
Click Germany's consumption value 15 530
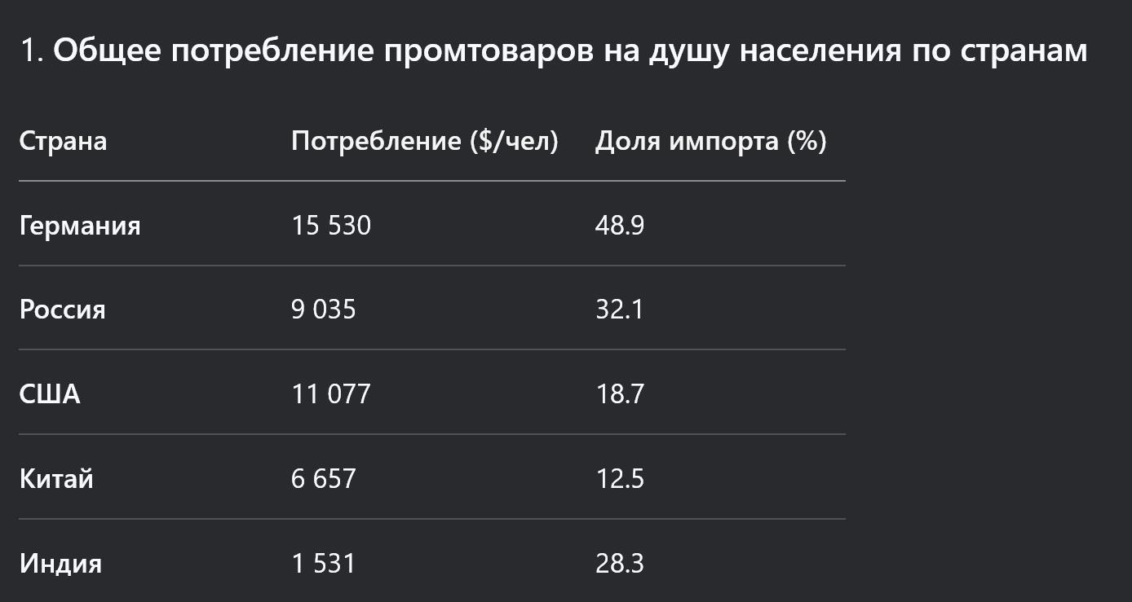(331, 225)
